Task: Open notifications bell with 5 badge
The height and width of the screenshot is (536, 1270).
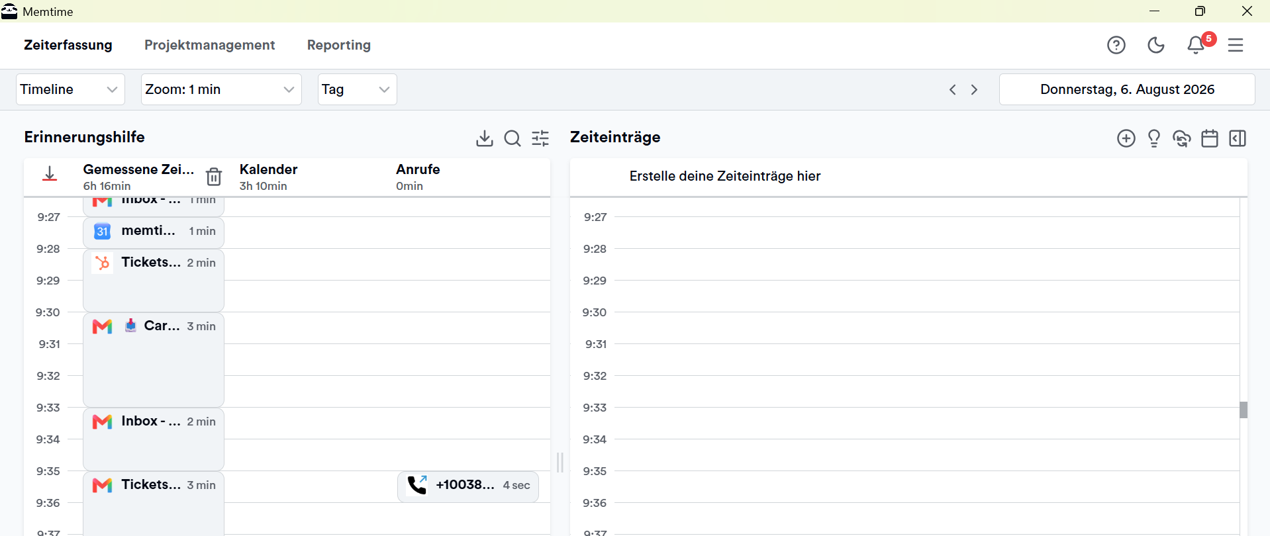Action: (1196, 45)
